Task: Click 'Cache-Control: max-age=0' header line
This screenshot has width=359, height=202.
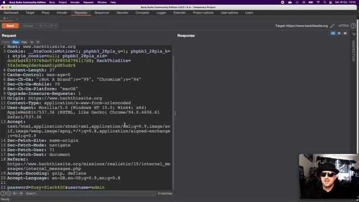Action: [39, 75]
